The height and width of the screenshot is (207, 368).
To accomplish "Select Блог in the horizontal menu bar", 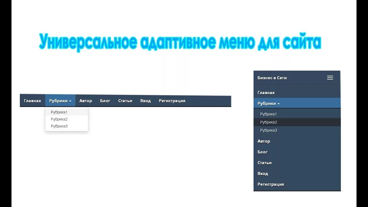I will (105, 101).
